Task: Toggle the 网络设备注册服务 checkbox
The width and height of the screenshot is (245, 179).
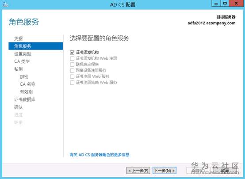Action: click(72, 70)
